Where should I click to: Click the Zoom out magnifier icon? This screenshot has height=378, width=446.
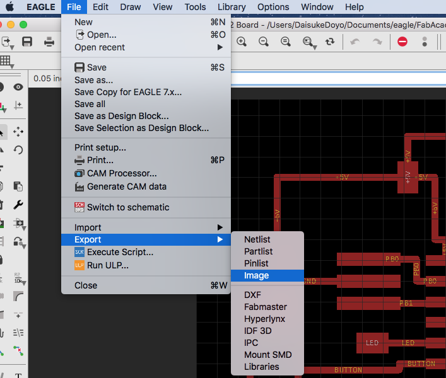coord(264,42)
